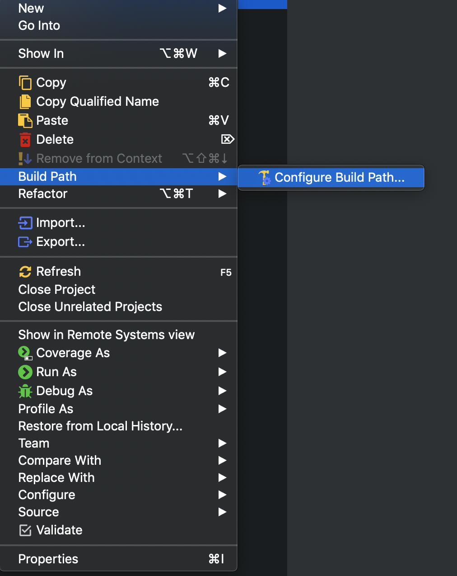Expand the Team submenu arrow

pyautogui.click(x=222, y=443)
